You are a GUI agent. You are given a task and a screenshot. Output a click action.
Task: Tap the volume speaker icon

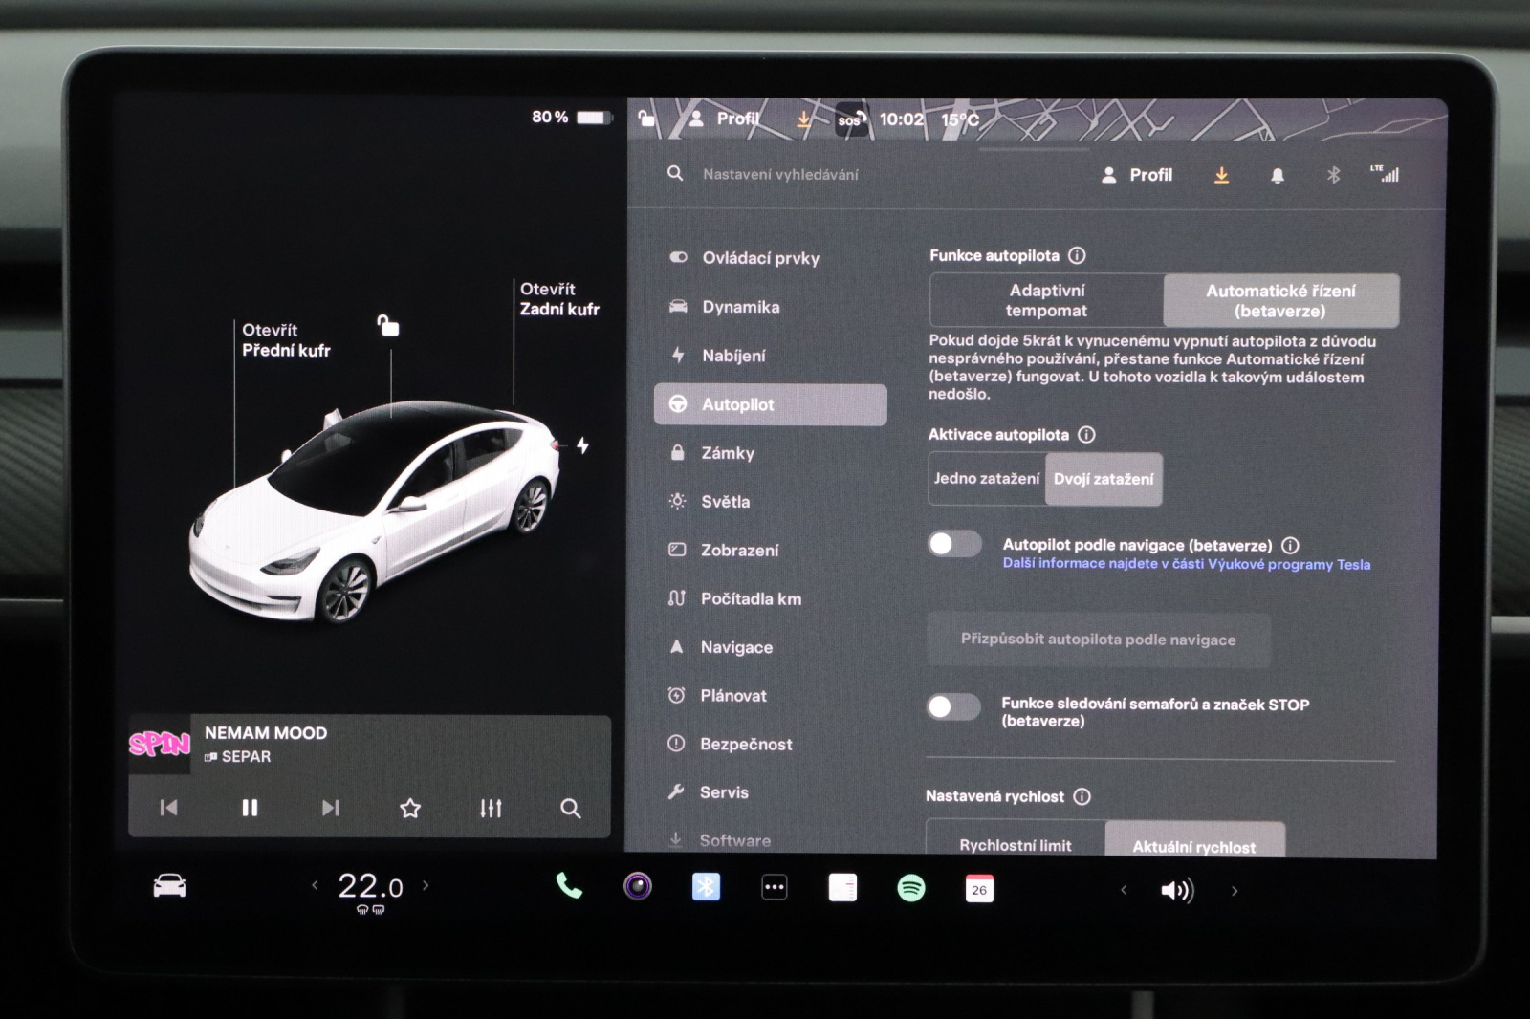1177,891
